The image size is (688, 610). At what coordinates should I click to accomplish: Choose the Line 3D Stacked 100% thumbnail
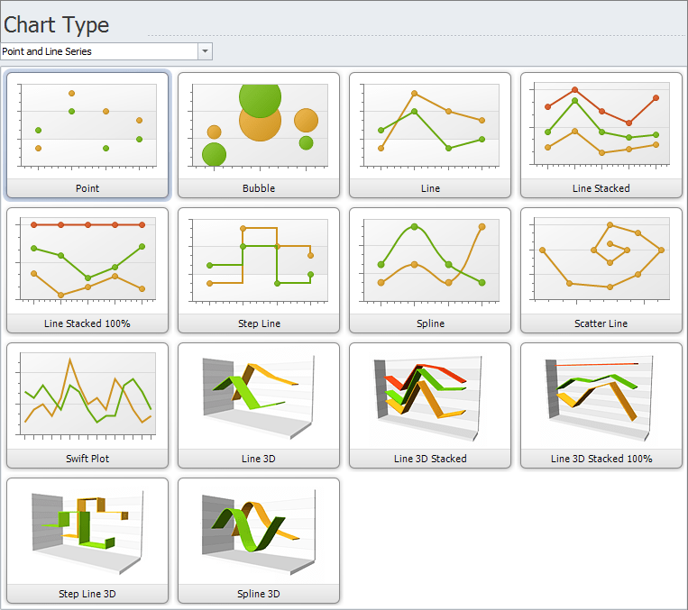point(601,396)
